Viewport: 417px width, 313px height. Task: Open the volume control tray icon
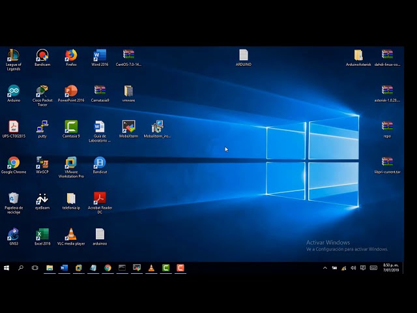[x=353, y=268]
